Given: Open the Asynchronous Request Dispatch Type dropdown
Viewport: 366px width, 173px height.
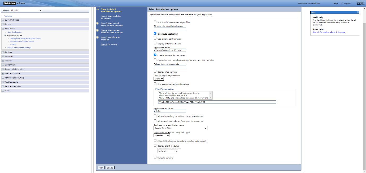Looking at the screenshot, I should tap(162, 135).
